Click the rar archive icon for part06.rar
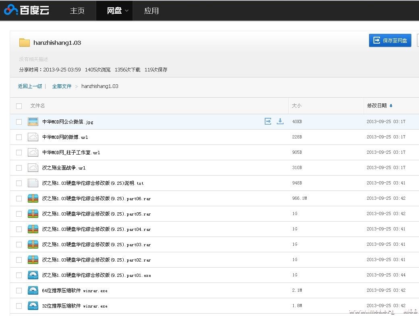 pos(33,198)
